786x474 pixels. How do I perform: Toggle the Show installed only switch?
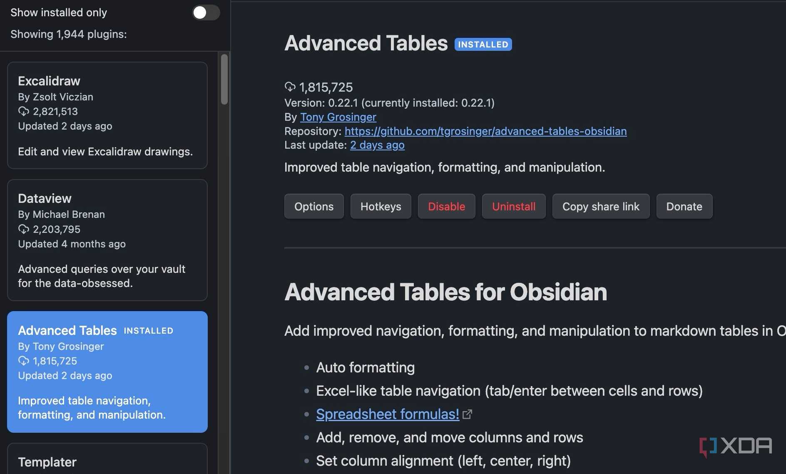(206, 12)
